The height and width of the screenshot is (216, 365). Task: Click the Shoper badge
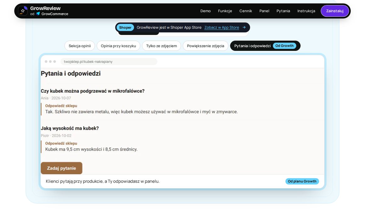(x=125, y=27)
